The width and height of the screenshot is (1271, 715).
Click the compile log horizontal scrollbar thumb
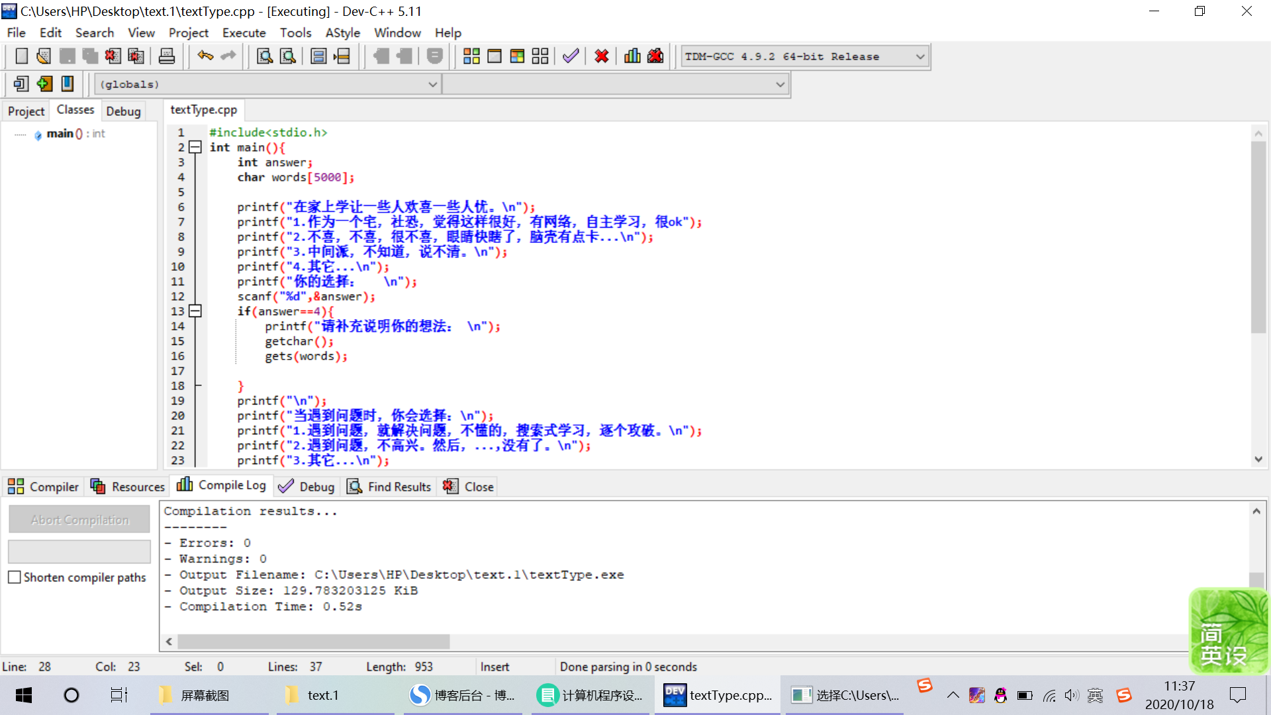click(x=313, y=642)
